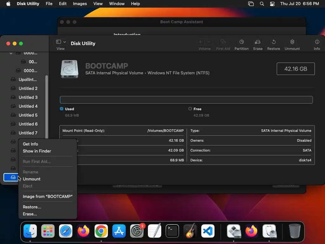
Task: Open the View dropdown chevron
Action: pos(64,42)
